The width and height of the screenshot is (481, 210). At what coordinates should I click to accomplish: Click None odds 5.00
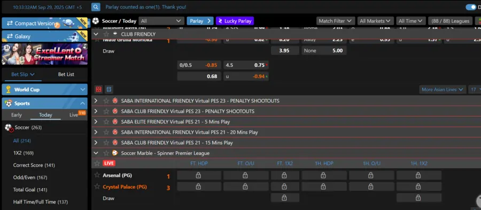pyautogui.click(x=324, y=51)
